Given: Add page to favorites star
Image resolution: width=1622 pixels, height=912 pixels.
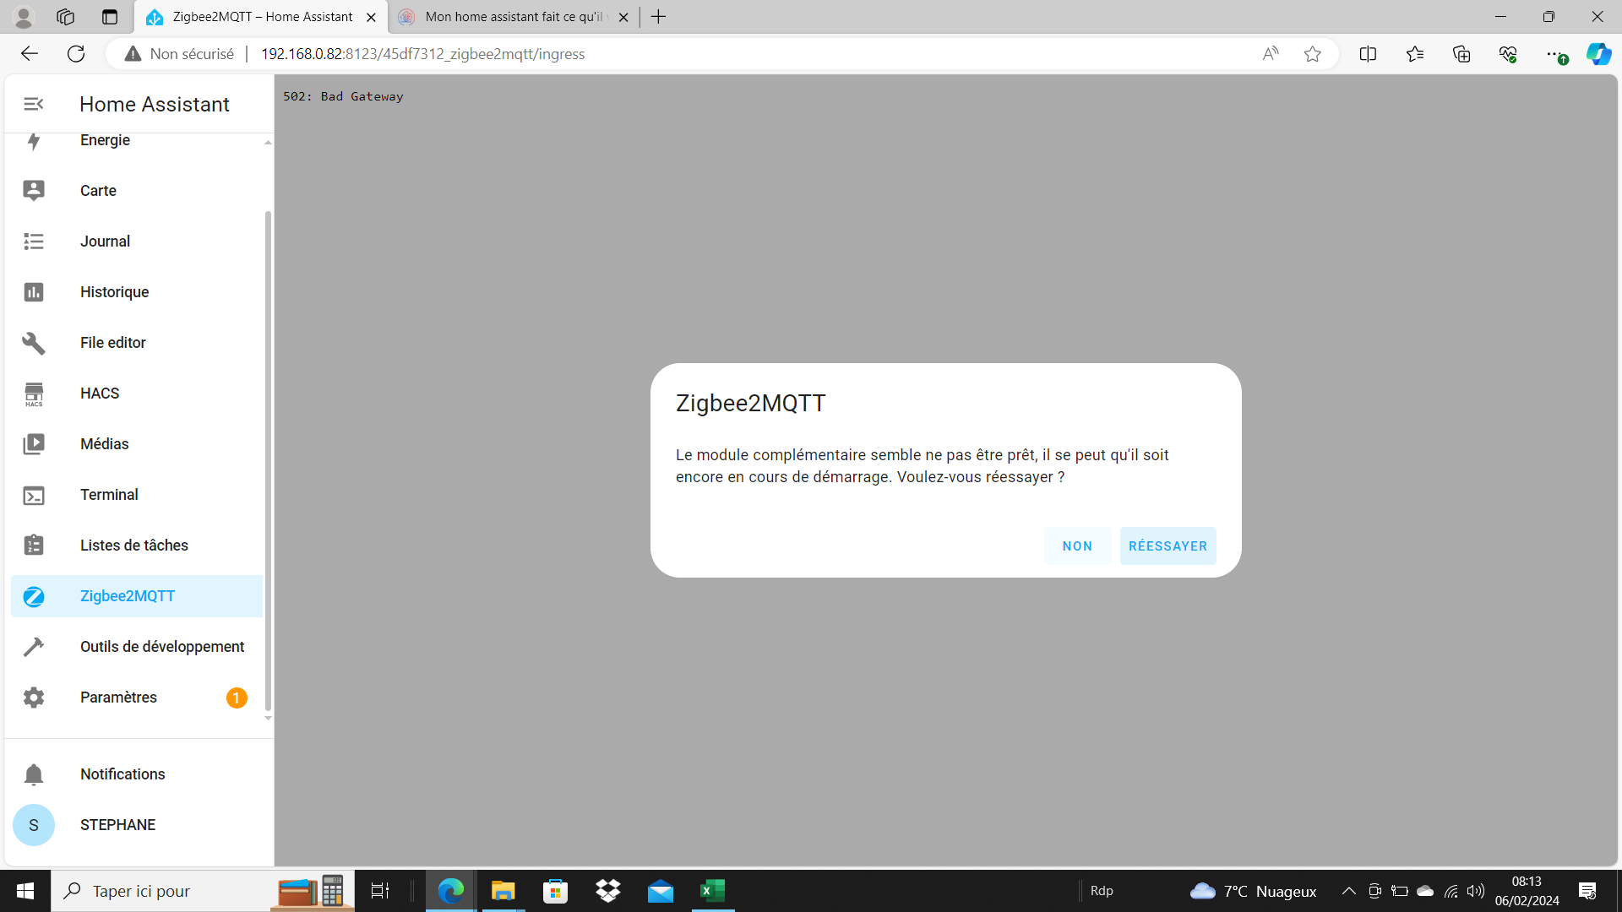Looking at the screenshot, I should point(1312,54).
